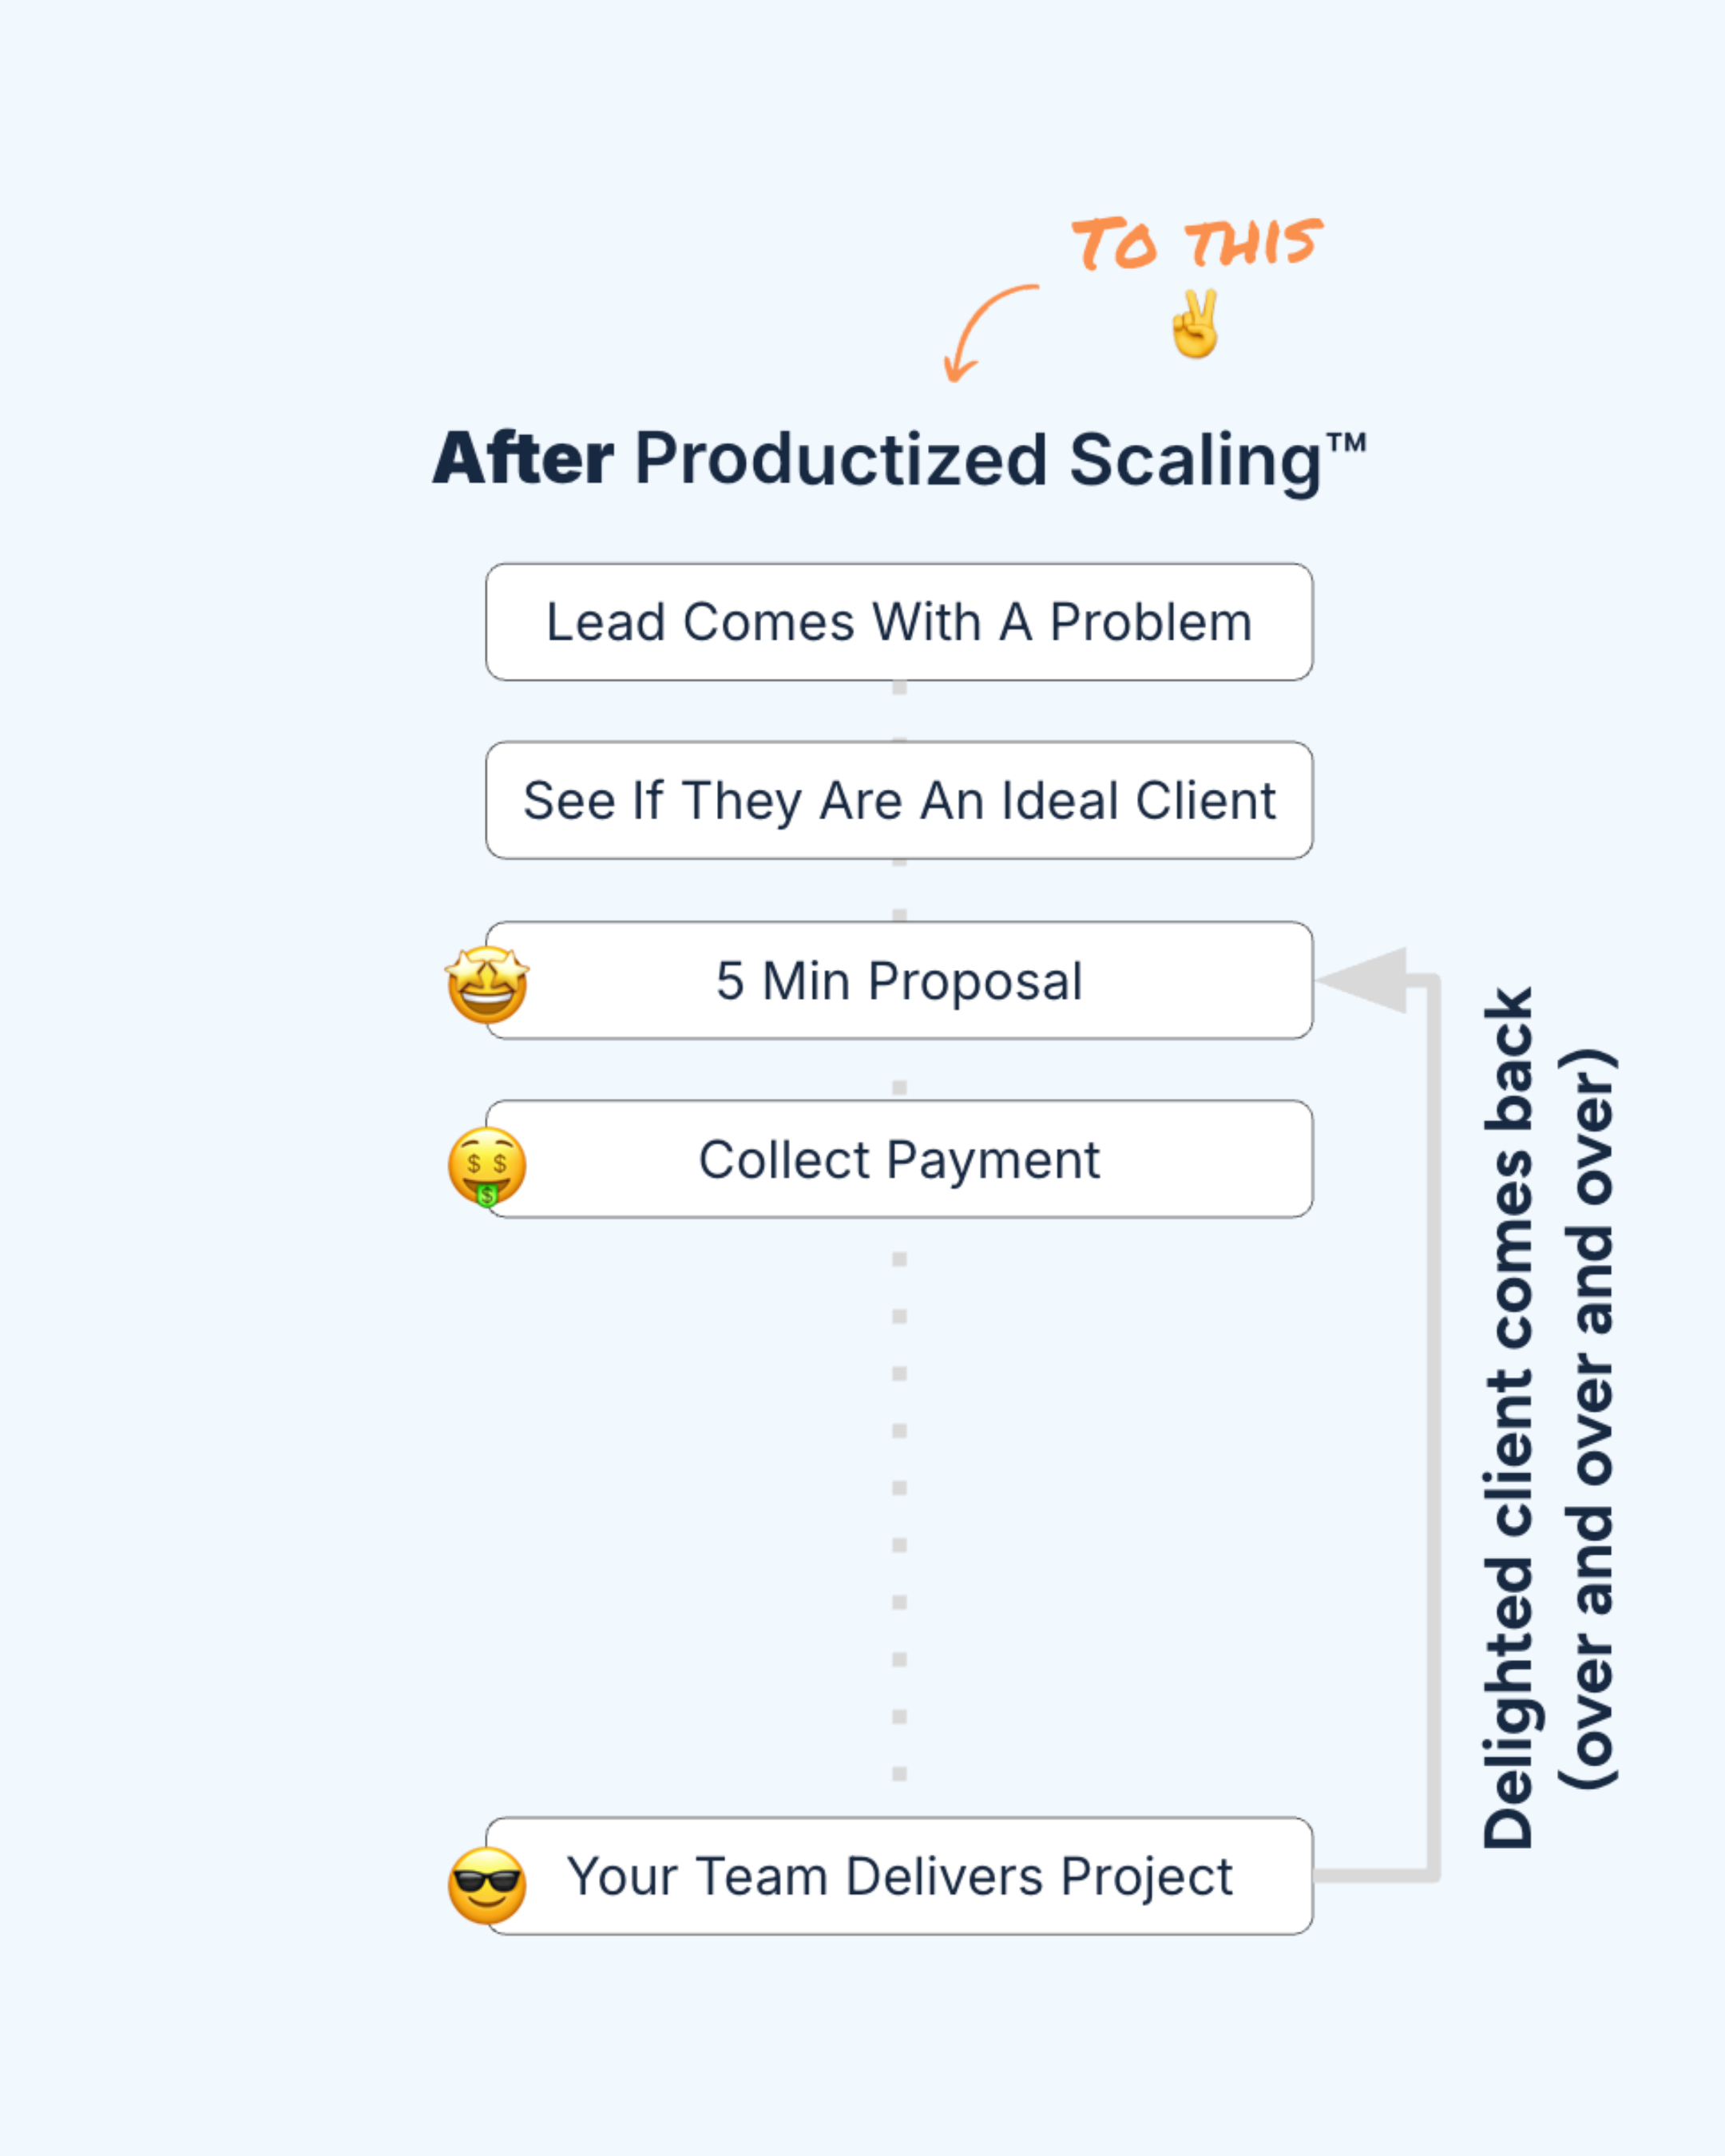Click the vertical grey loop-back arrow line
Image resolution: width=1725 pixels, height=2156 pixels.
[x=1433, y=1420]
